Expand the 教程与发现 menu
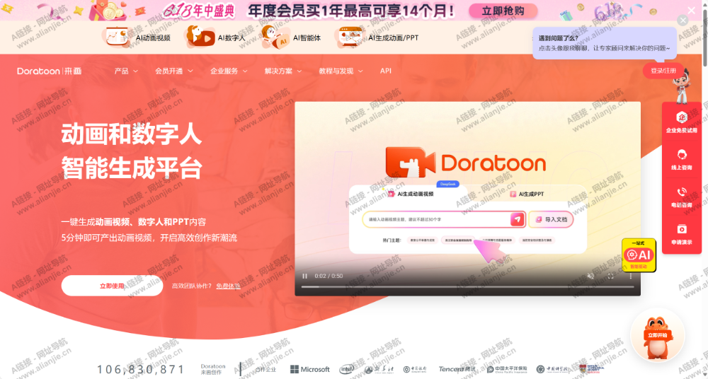This screenshot has width=708, height=379. (342, 71)
